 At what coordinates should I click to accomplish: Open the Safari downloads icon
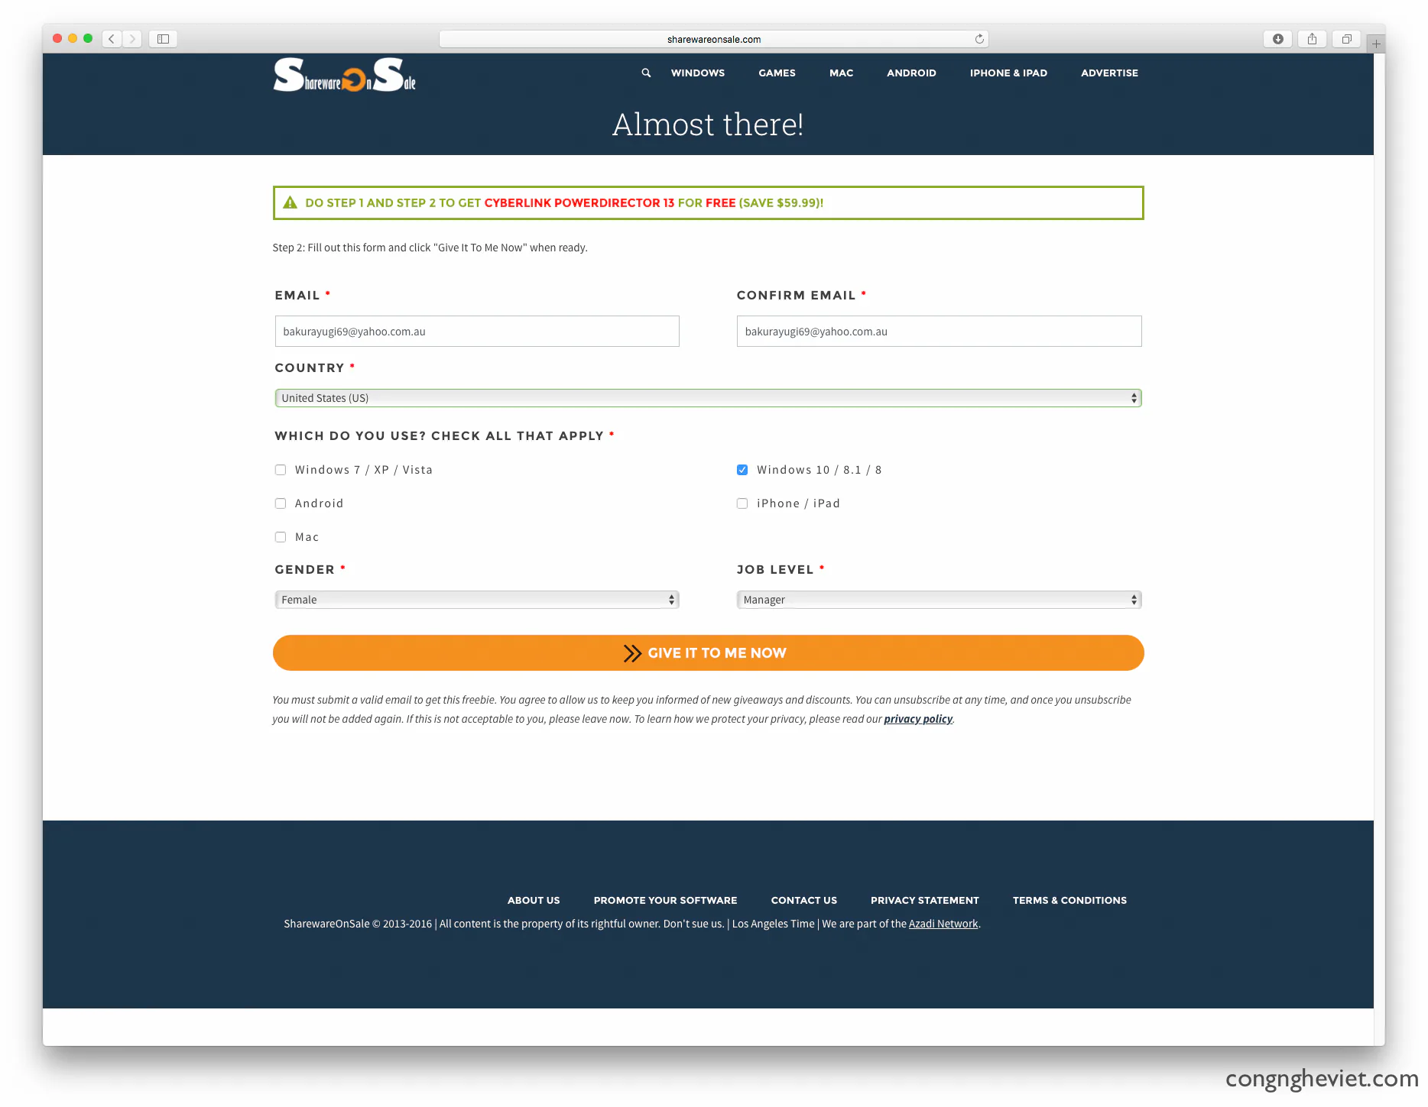[x=1277, y=39]
